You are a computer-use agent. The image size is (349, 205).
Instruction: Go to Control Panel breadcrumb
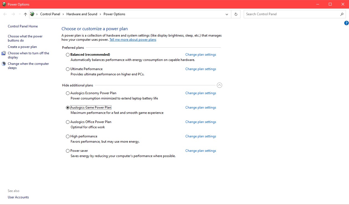50,14
